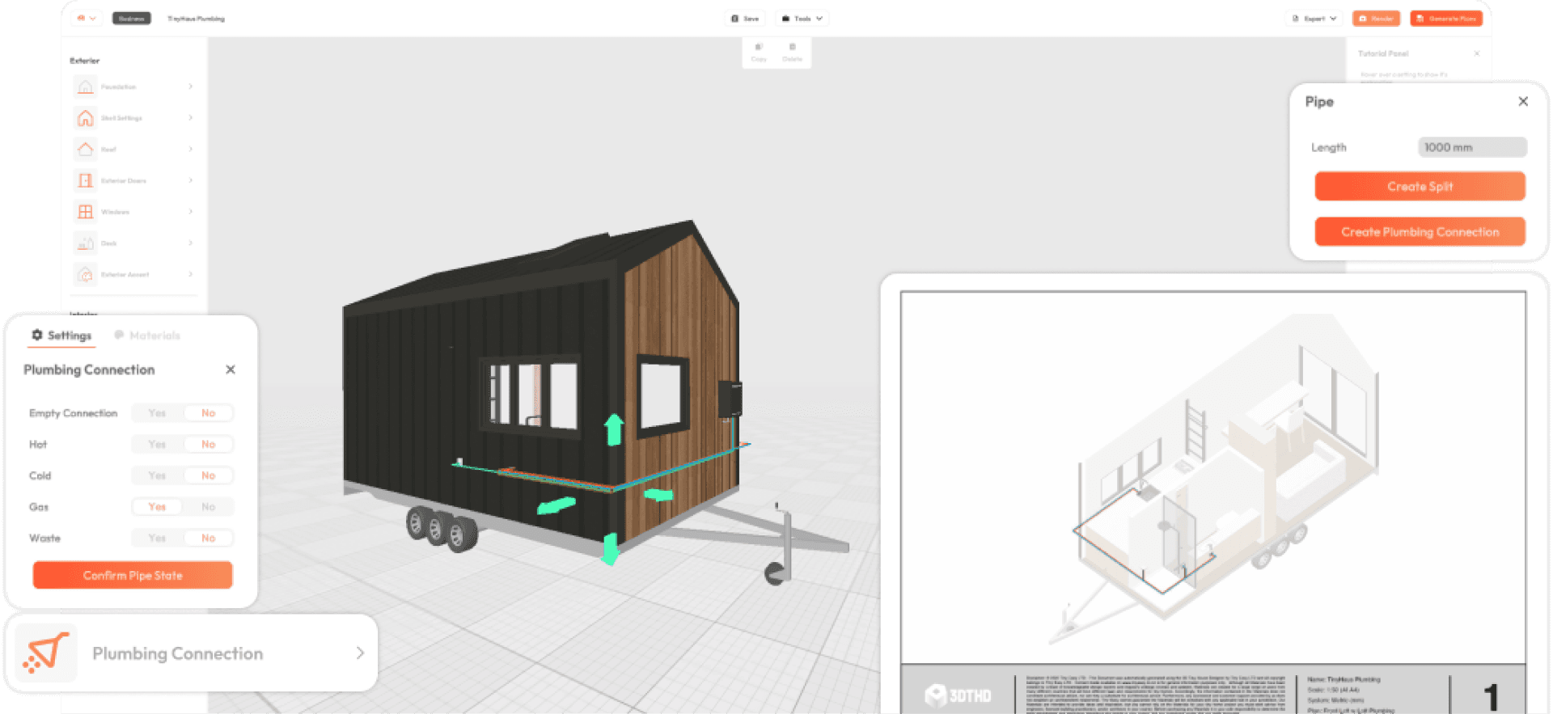1553x714 pixels.
Task: Click the Create Split button
Action: click(x=1420, y=187)
